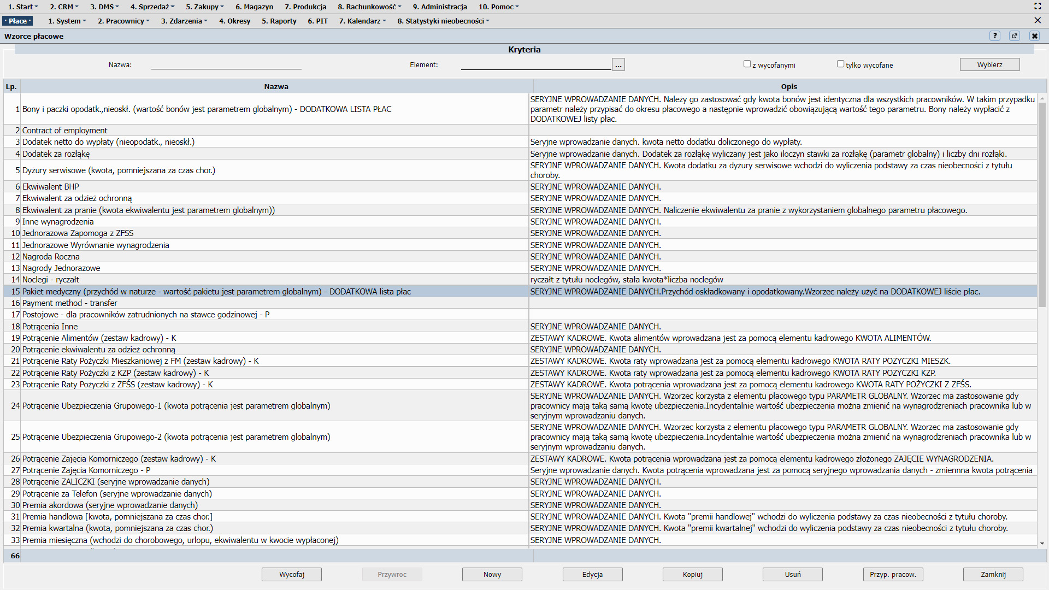This screenshot has width=1049, height=590.
Task: Open the 1. Start dropdown menu
Action: [x=23, y=7]
